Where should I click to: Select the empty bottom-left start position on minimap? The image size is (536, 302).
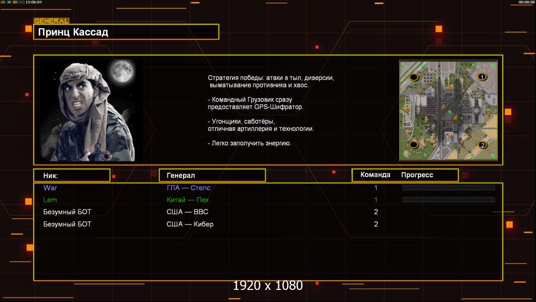414,145
